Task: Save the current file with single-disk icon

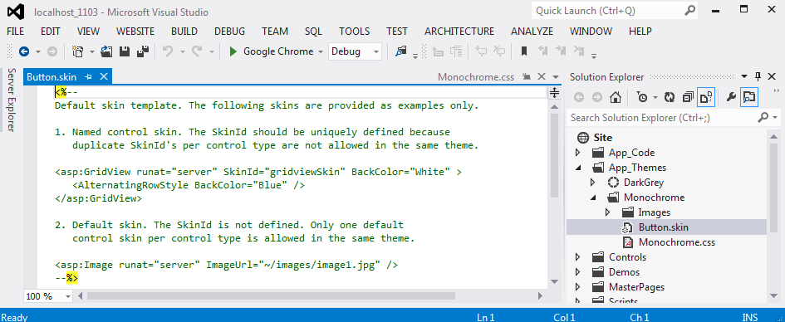Action: point(124,51)
